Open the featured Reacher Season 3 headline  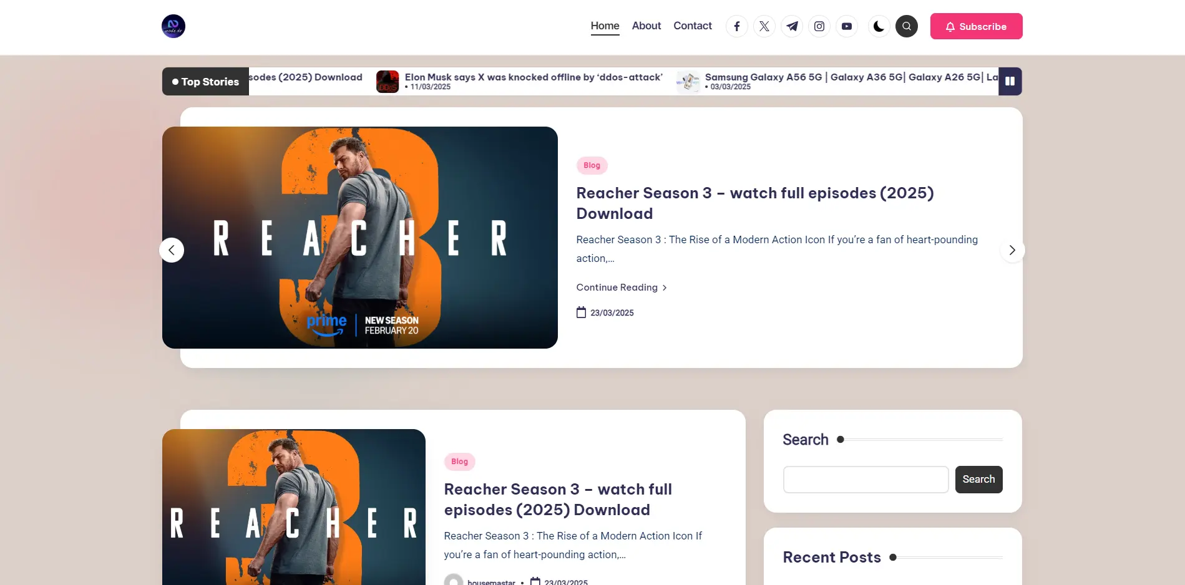pos(754,203)
